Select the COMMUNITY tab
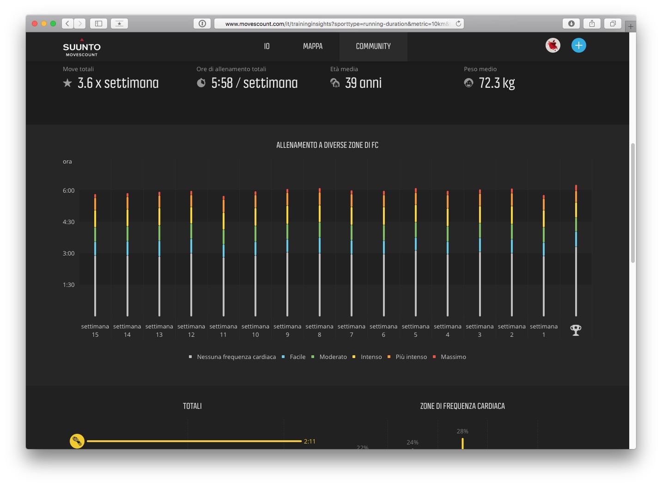The height and width of the screenshot is (486, 662). (x=373, y=46)
